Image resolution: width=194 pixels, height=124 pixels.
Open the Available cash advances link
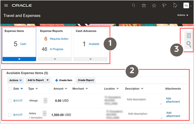point(94,44)
